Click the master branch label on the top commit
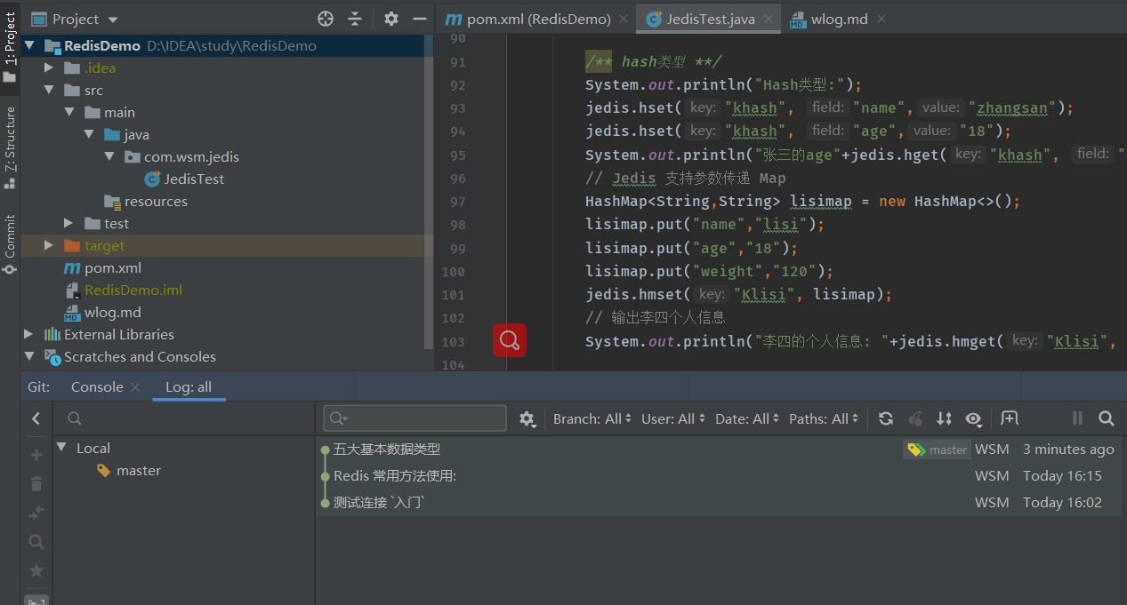Viewport: 1127px width, 605px height. [937, 450]
